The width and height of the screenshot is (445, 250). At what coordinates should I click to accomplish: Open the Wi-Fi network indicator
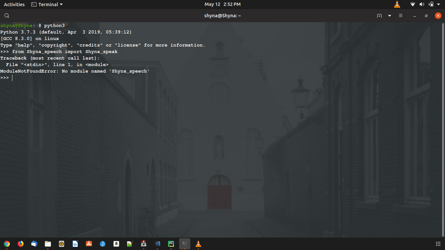tap(413, 5)
